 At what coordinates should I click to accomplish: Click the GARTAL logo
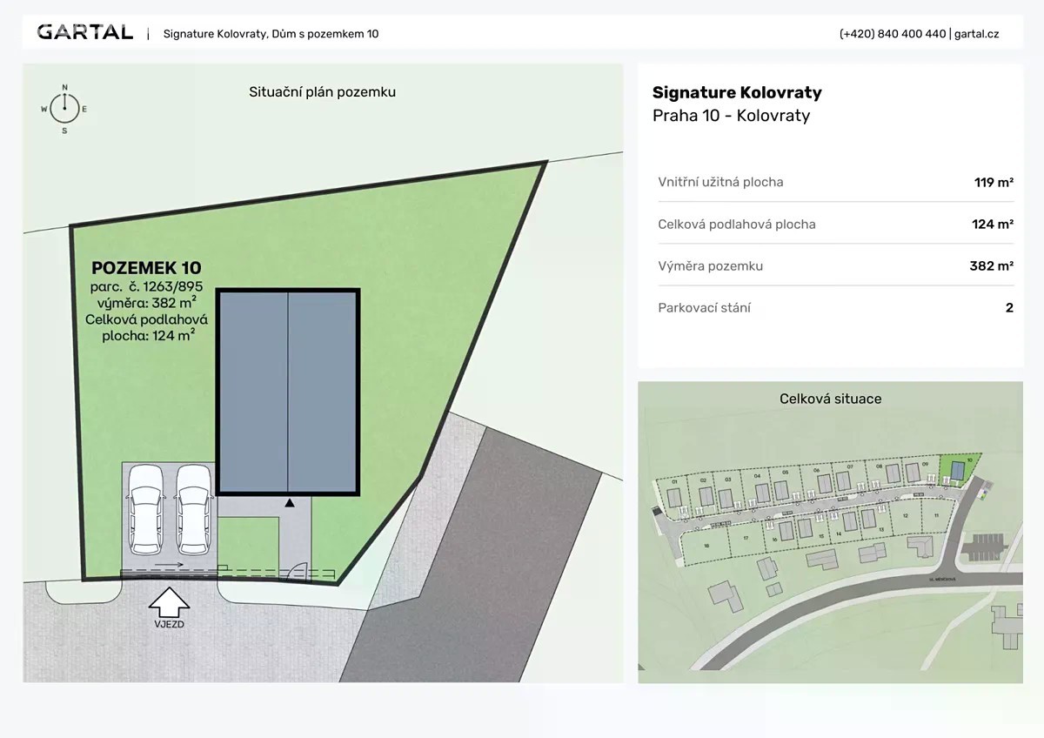pyautogui.click(x=84, y=33)
